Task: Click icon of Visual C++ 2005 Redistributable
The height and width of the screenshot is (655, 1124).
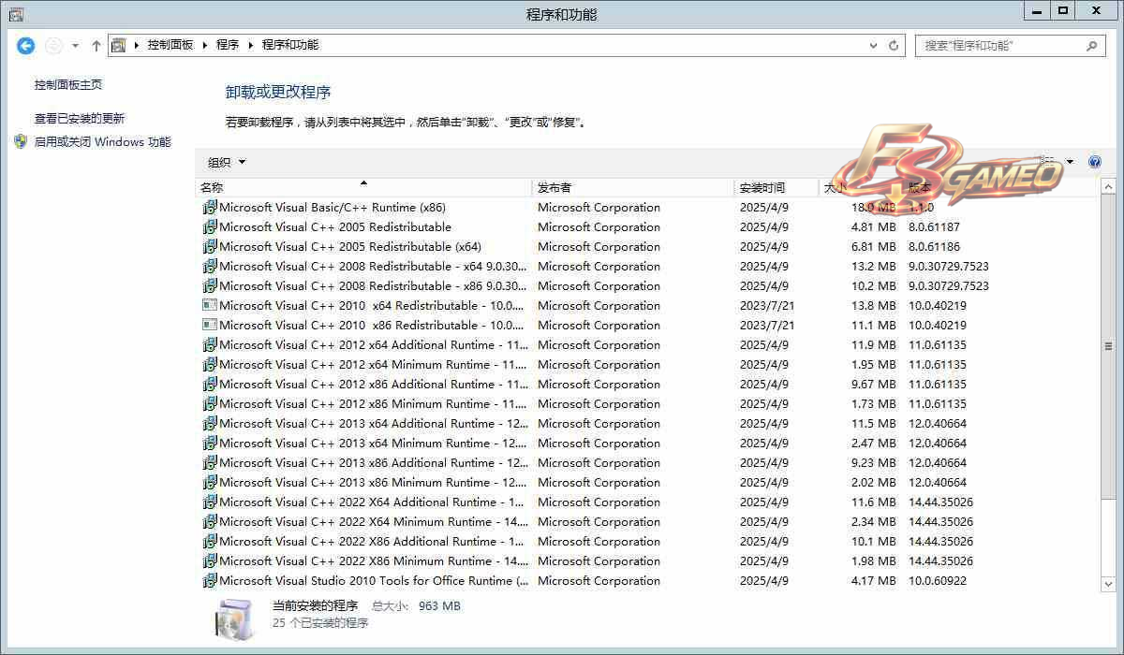Action: tap(210, 227)
